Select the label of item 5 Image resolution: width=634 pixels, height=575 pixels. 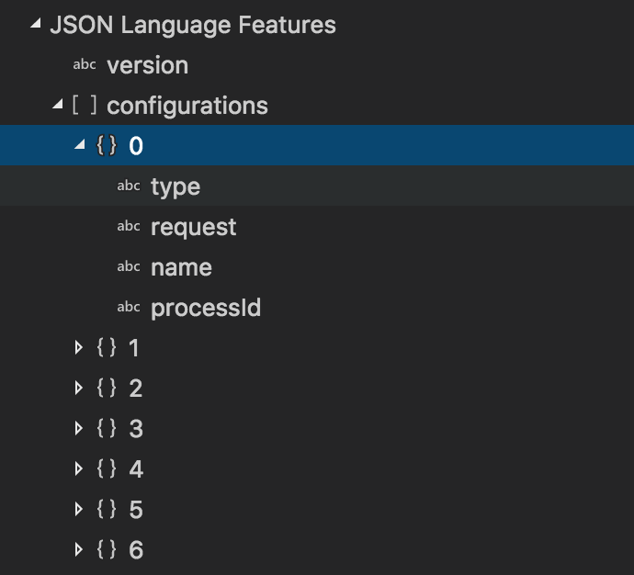(x=136, y=510)
